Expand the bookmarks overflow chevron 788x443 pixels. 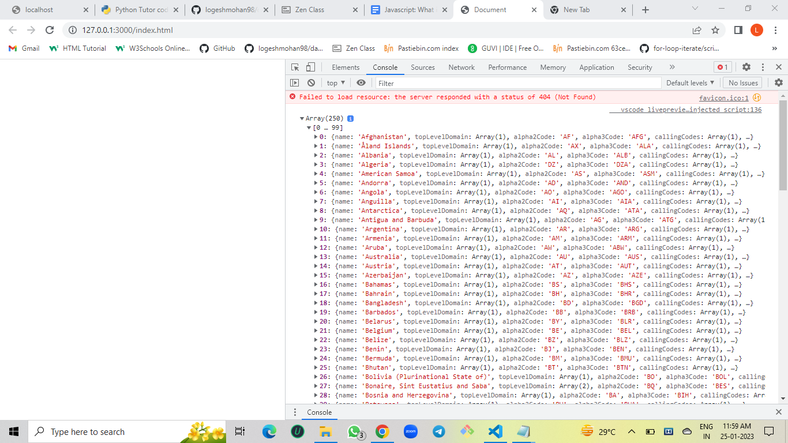[774, 48]
